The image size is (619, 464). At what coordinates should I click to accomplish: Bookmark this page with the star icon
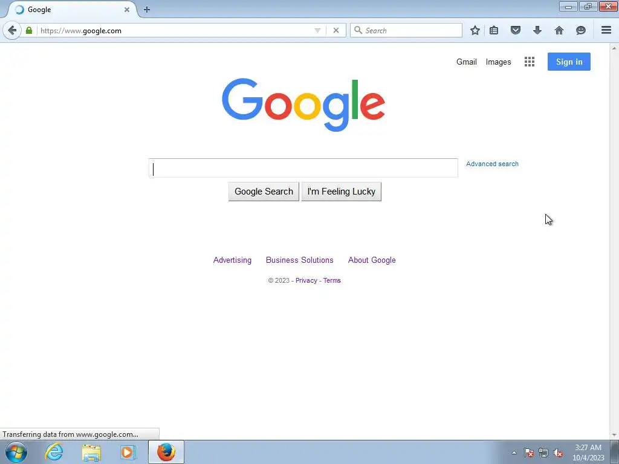[x=475, y=30]
